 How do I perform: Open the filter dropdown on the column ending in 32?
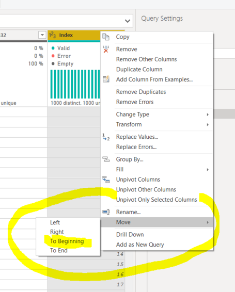click(x=42, y=35)
